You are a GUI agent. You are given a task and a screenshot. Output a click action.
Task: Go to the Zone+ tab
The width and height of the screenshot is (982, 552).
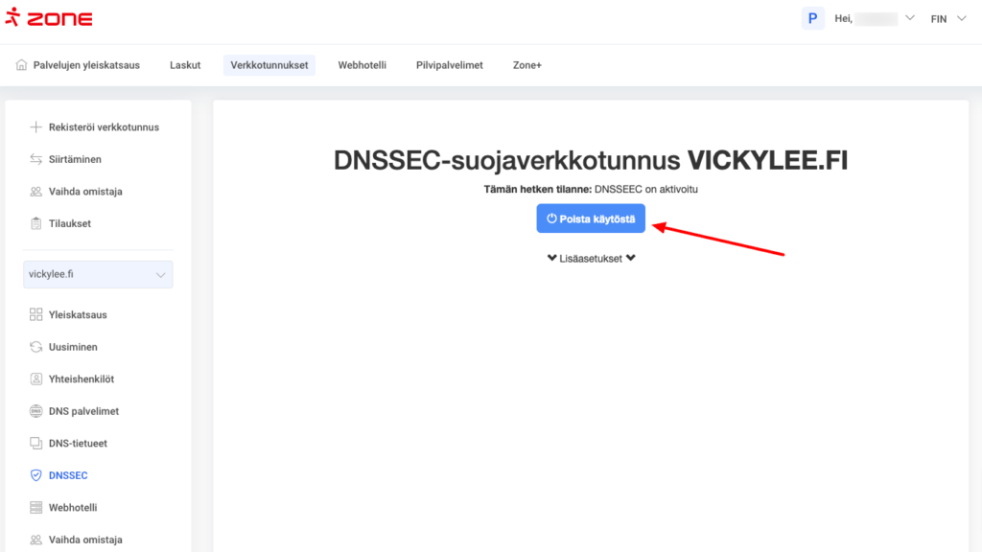[526, 65]
